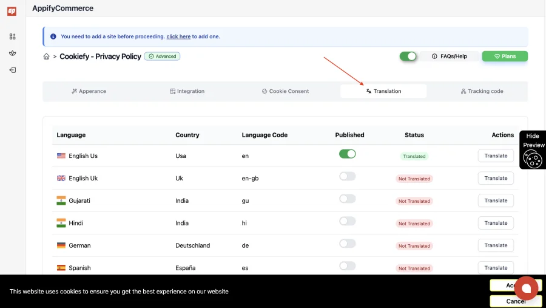
Task: Click the UK flag icon
Action: (x=61, y=178)
